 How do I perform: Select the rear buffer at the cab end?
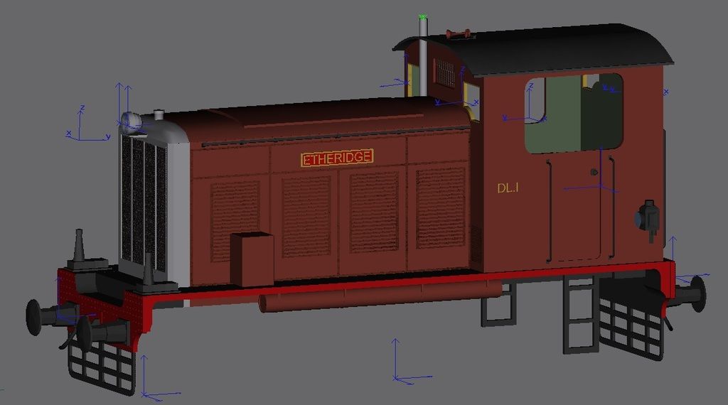690,293
